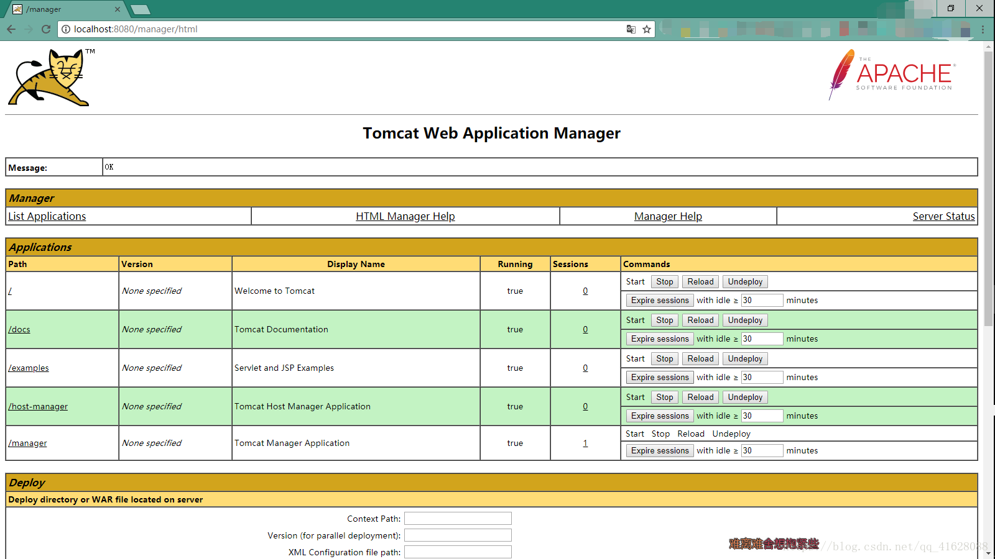Select the 'Tomcat Manager Application' display name
This screenshot has width=995, height=559.
[292, 443]
